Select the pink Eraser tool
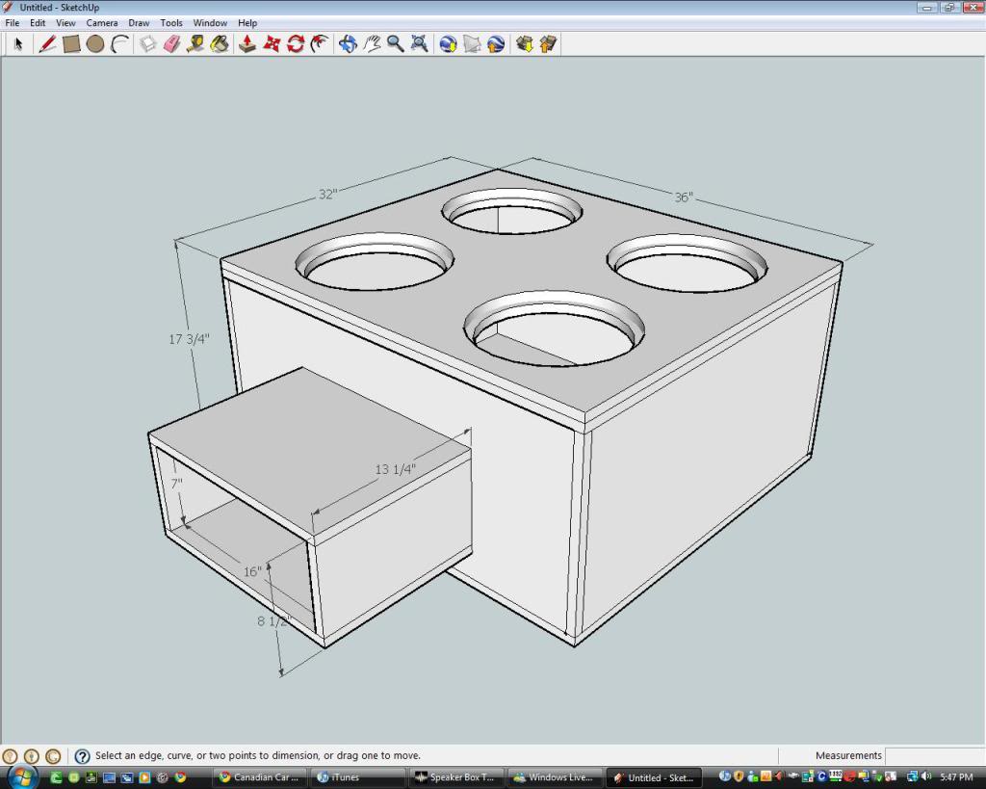This screenshot has height=789, width=986. point(171,44)
